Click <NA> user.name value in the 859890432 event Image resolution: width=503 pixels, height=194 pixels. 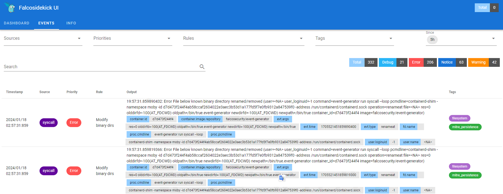pyautogui.click(x=428, y=142)
